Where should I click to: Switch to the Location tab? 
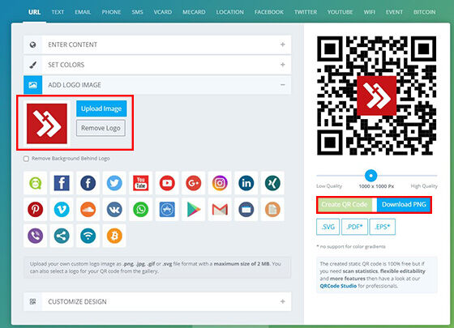[x=230, y=12]
